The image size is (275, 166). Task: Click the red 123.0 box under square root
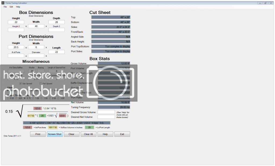coord(62,116)
